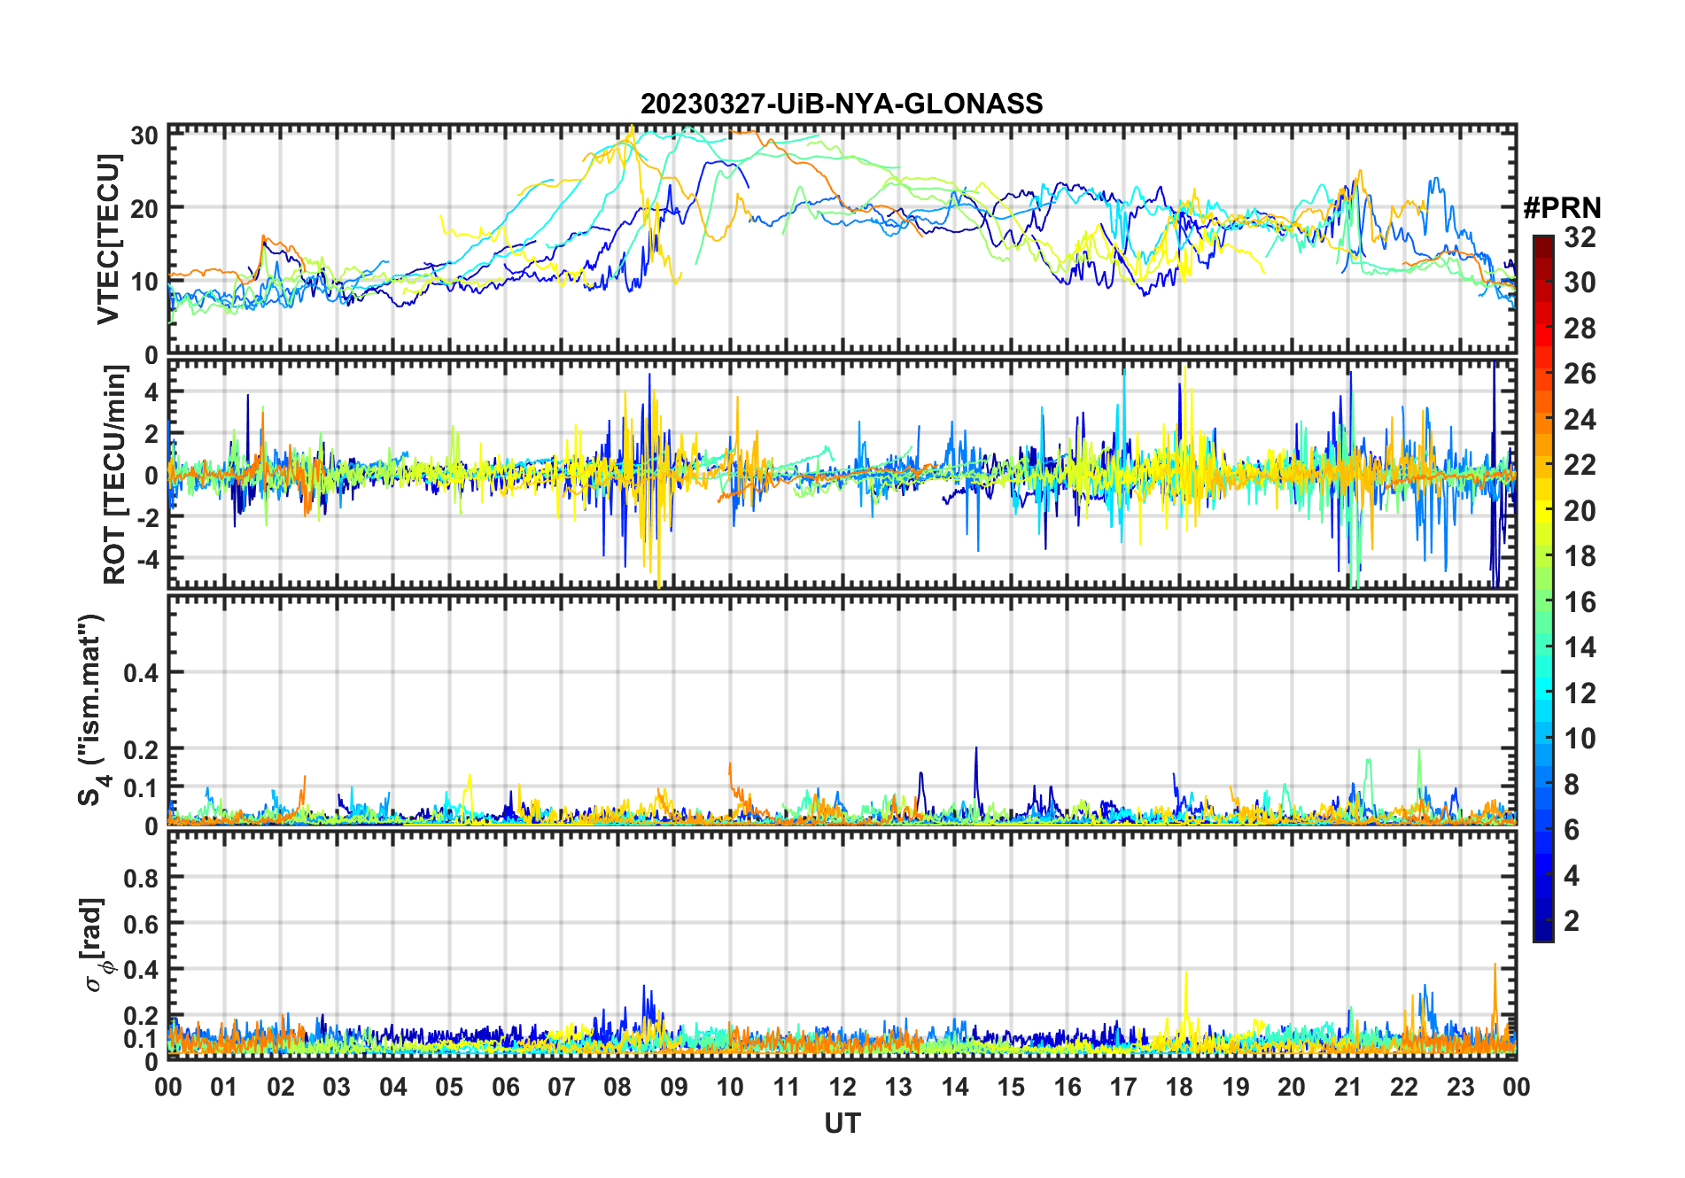Click colorbar tick label 32
The height and width of the screenshot is (1178, 1685).
pos(1580,237)
